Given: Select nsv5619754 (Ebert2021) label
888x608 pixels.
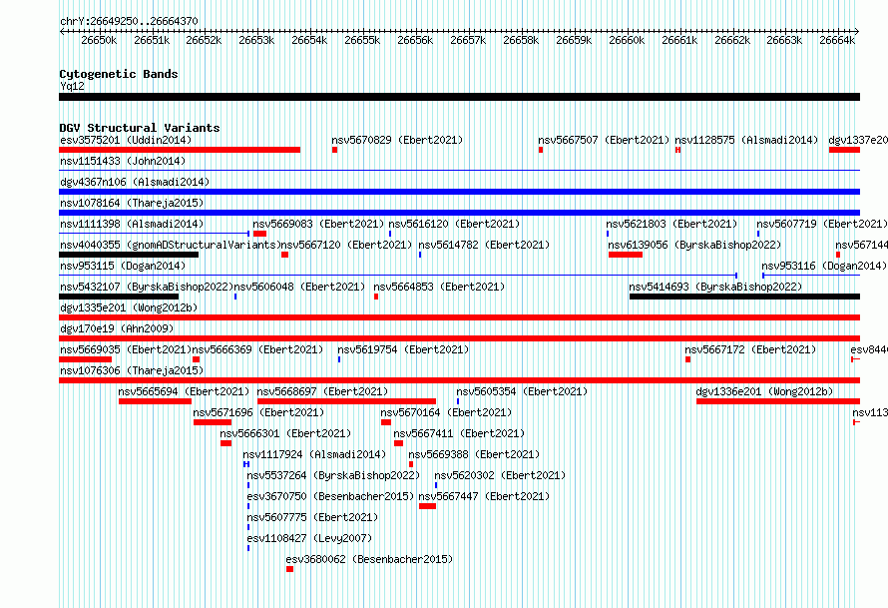Looking at the screenshot, I should tap(403, 349).
